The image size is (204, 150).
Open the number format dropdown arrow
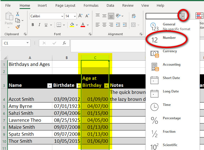pos(183,16)
